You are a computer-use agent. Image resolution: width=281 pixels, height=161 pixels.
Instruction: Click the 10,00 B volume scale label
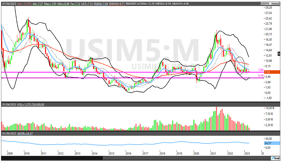270,108
